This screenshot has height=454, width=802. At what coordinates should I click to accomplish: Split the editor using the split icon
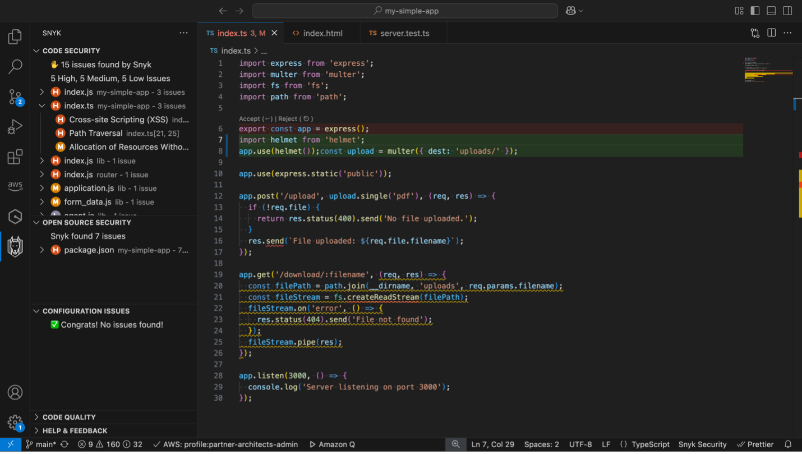pos(771,33)
